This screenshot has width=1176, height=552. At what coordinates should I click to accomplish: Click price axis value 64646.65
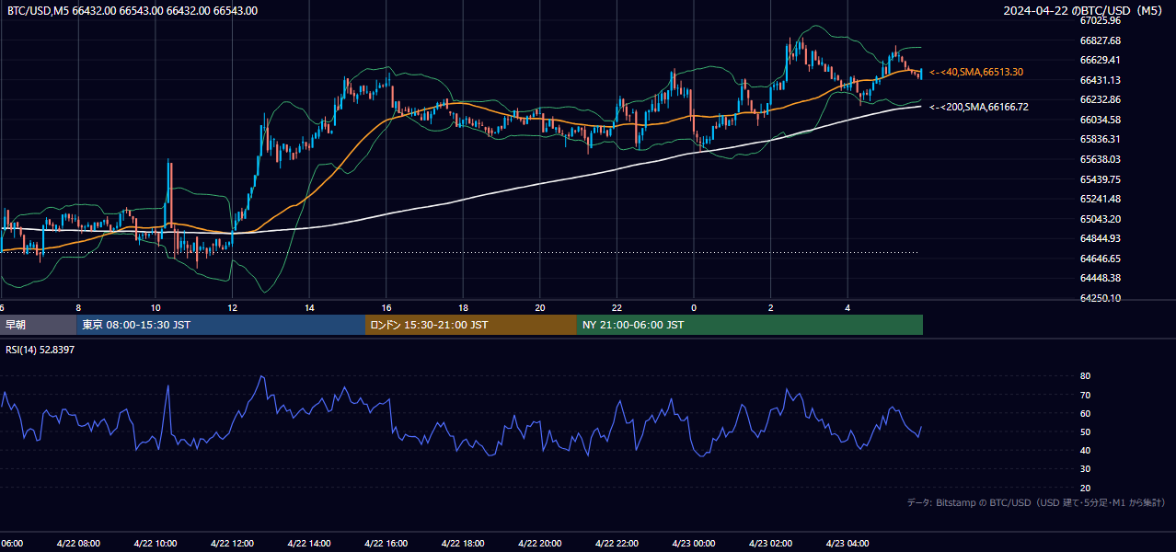pyautogui.click(x=1101, y=259)
